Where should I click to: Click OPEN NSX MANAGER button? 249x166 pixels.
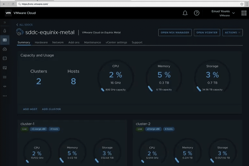[175, 32]
